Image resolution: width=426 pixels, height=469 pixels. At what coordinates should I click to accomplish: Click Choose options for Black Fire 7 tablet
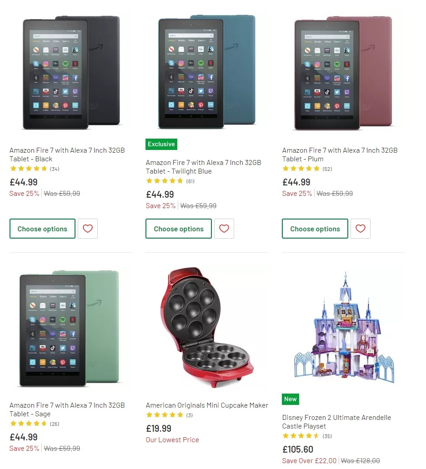[42, 229]
